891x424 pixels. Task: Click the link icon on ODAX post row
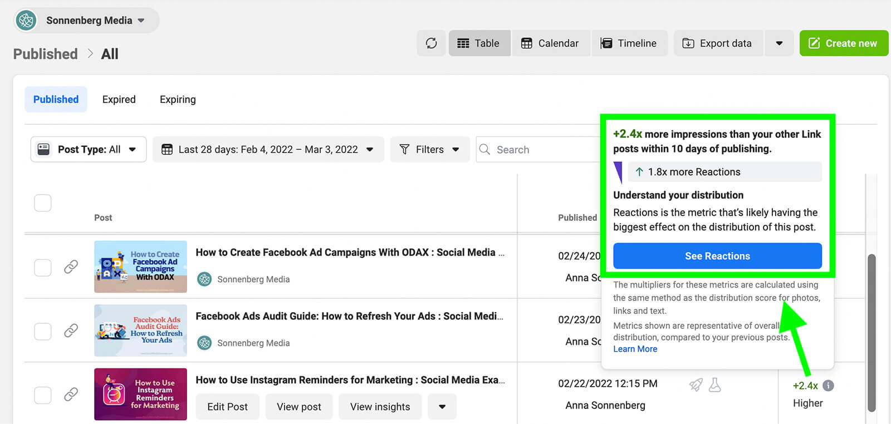tap(71, 267)
